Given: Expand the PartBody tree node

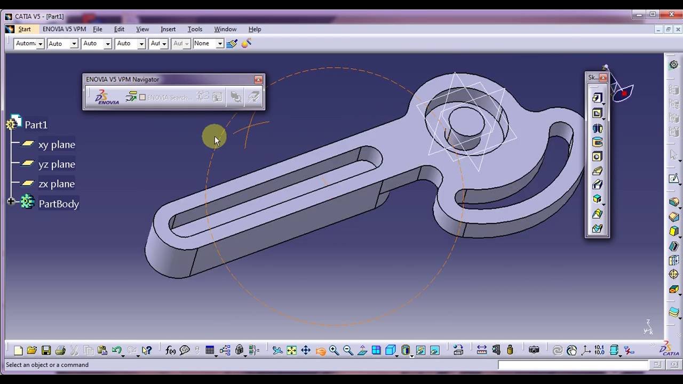Looking at the screenshot, I should 11,202.
